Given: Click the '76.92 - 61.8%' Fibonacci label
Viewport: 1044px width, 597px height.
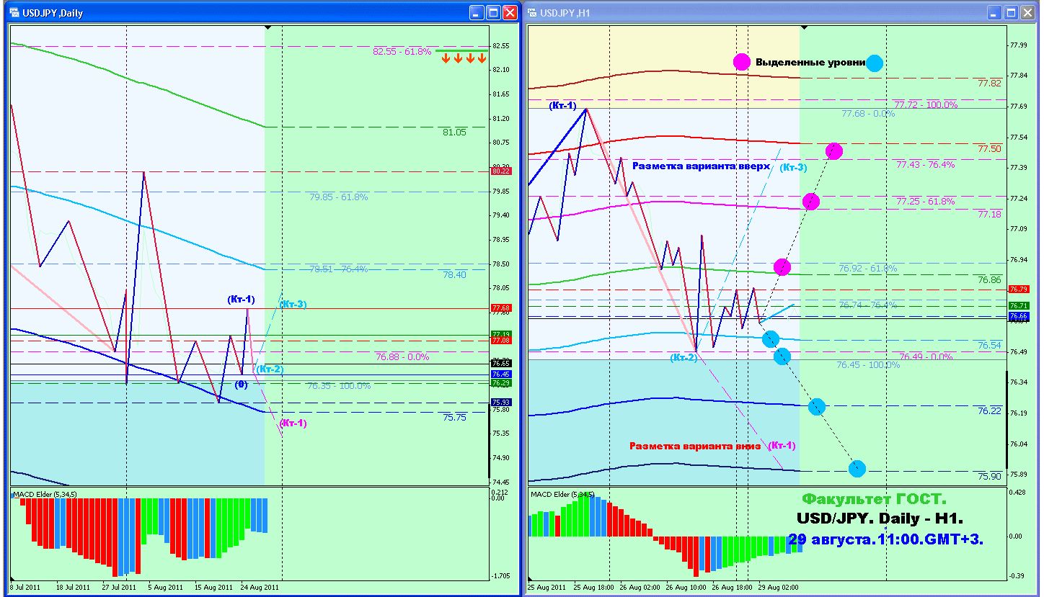Looking at the screenshot, I should (x=868, y=269).
